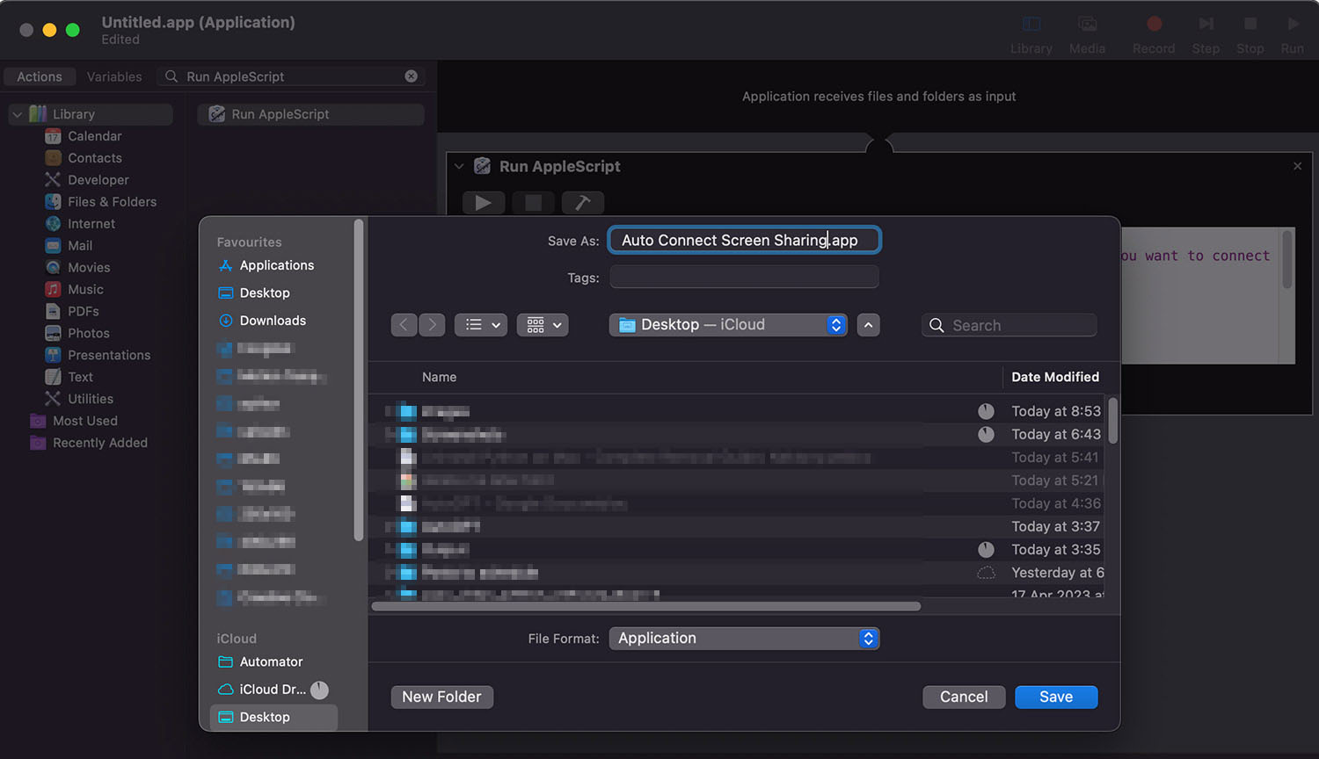Click the sidebar scrollbar in save dialog
The height and width of the screenshot is (759, 1319).
358,379
